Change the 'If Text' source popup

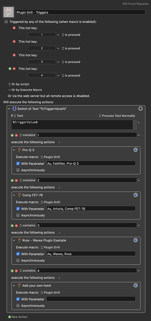18,116
